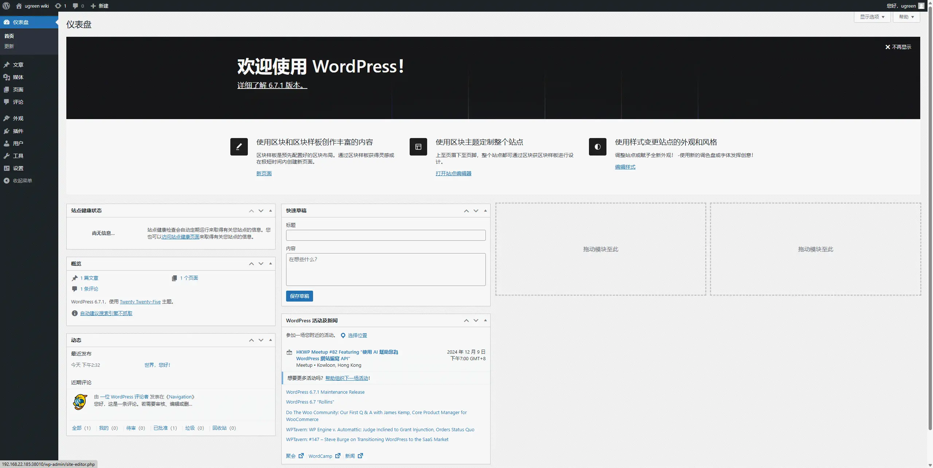
Task: Toggle the 站点健康状态 panel closed
Action: 270,211
